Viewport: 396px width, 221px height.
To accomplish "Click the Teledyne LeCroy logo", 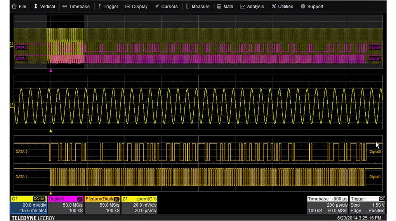I will pyautogui.click(x=33, y=218).
